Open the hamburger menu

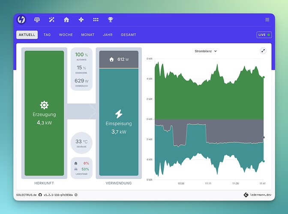pyautogui.click(x=267, y=20)
